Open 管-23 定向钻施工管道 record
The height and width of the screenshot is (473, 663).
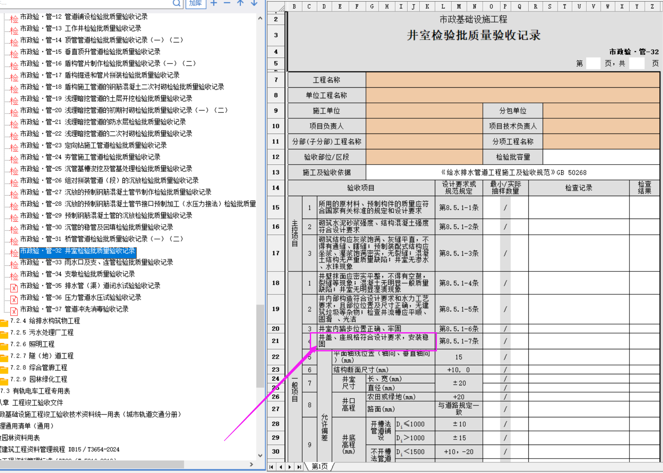click(x=93, y=145)
